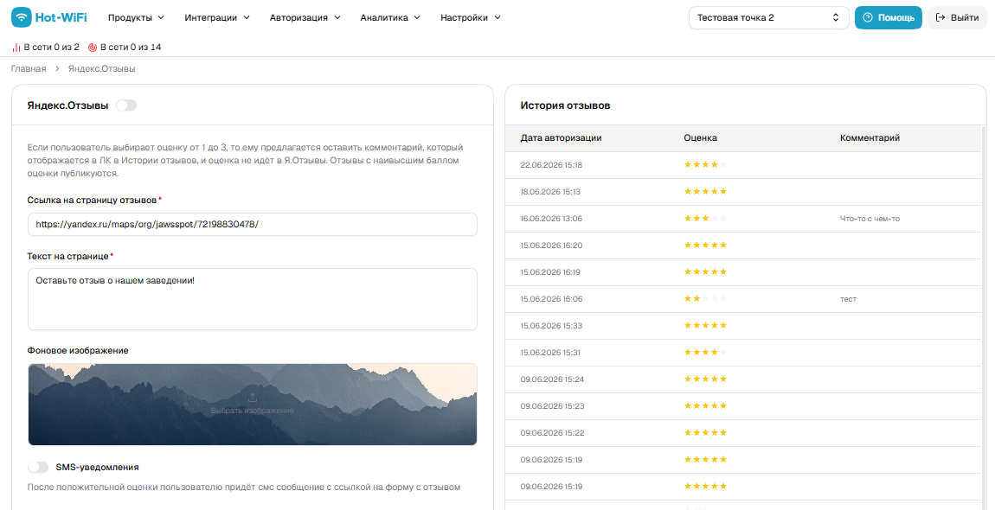This screenshot has height=510, width=995.
Task: Click the reviews page URL field
Action: coord(253,224)
